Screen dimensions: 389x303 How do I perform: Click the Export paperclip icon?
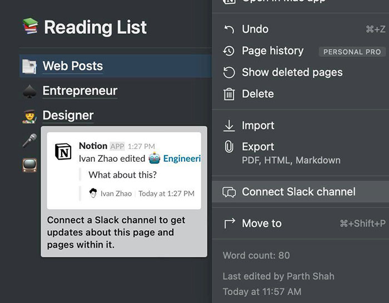(x=229, y=147)
